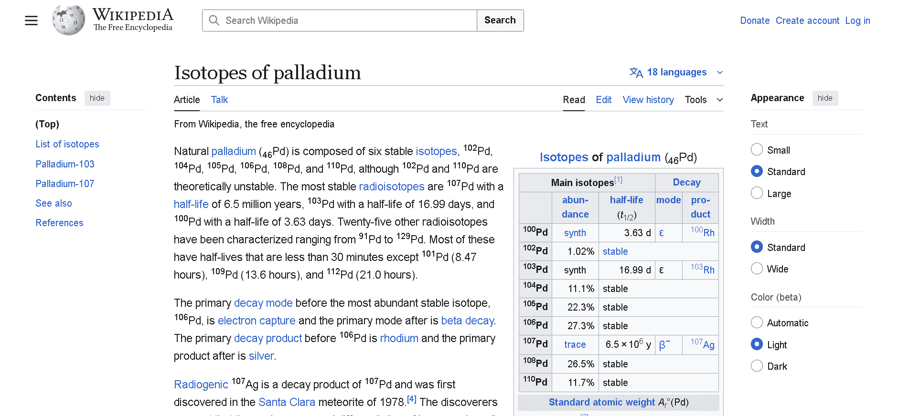Go to Palladium-107 section
This screenshot has width=899, height=416.
(x=65, y=184)
